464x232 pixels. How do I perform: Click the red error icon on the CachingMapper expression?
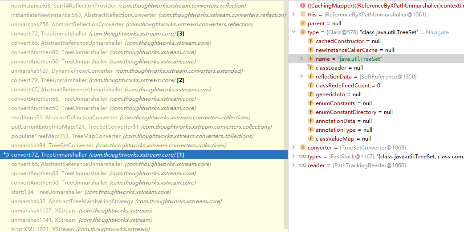click(303, 5)
